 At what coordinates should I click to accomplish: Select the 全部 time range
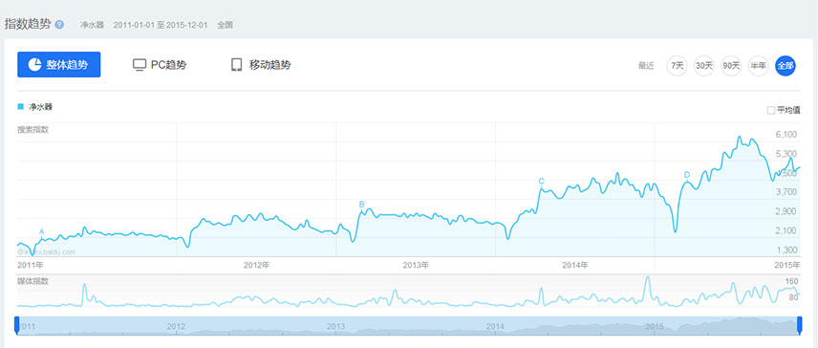tap(786, 66)
